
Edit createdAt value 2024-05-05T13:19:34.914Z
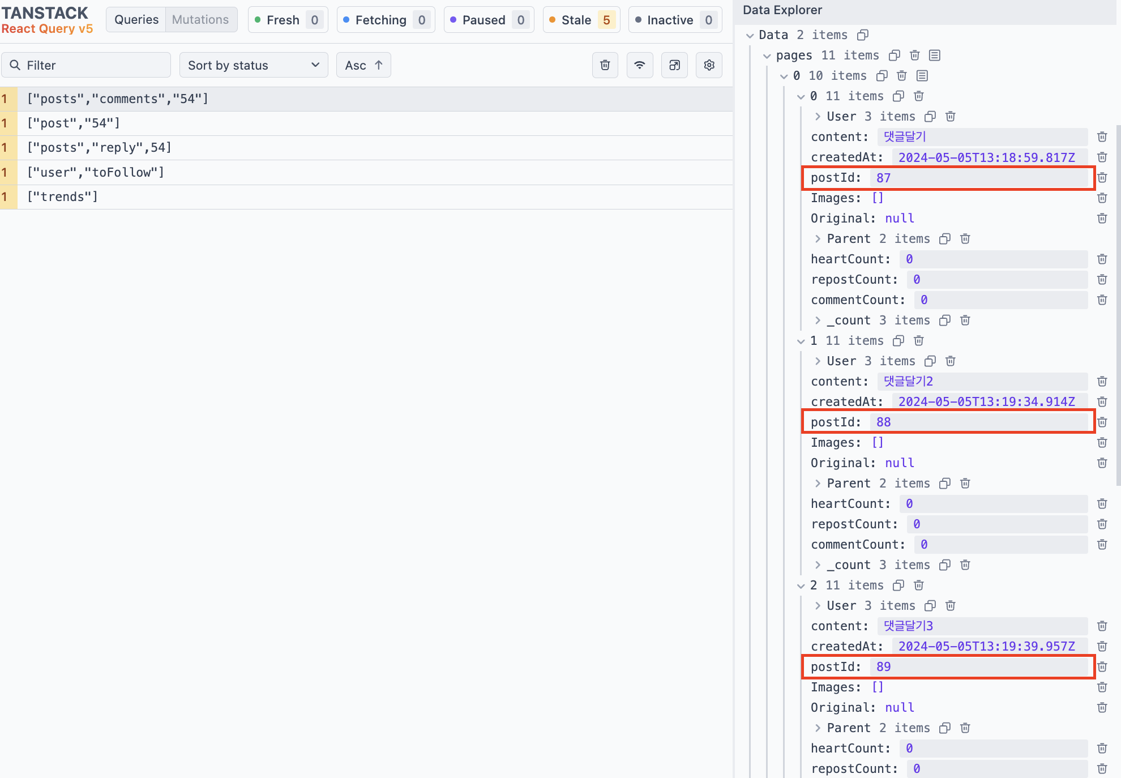pyautogui.click(x=990, y=402)
